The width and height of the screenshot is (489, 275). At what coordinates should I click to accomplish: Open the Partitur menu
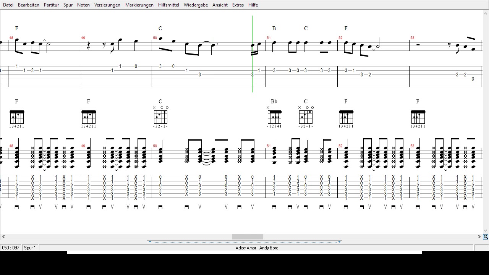(51, 5)
